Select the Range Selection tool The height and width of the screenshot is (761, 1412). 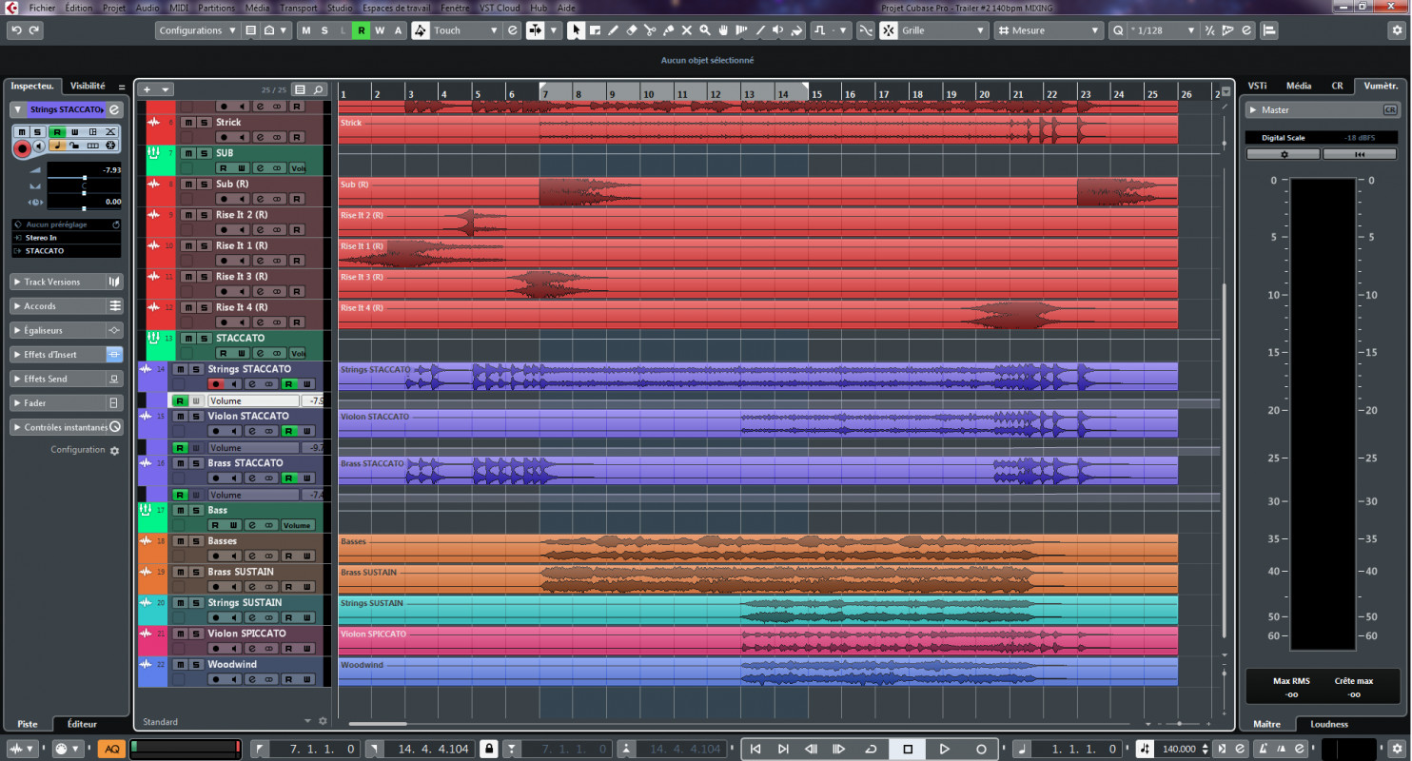point(595,30)
